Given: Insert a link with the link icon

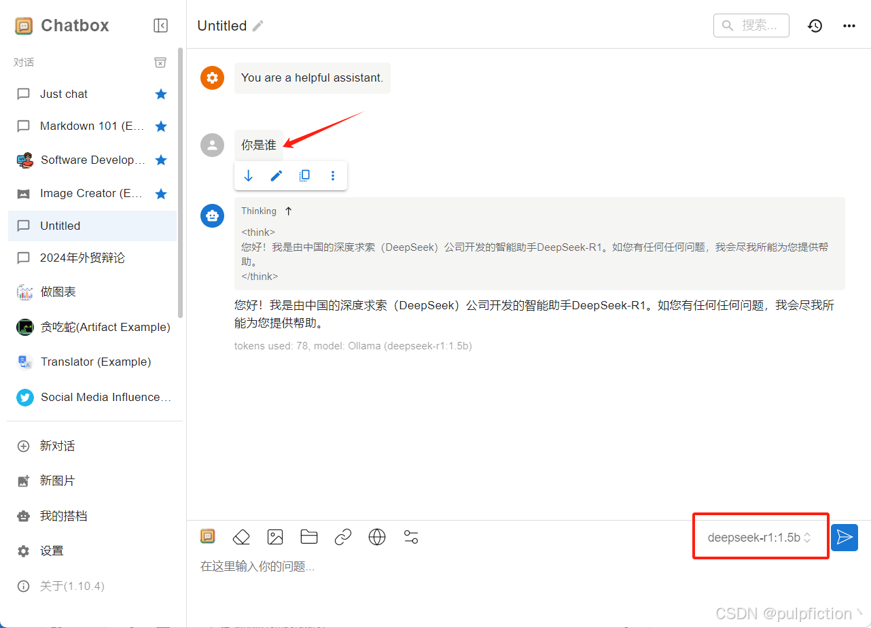Looking at the screenshot, I should [x=343, y=537].
